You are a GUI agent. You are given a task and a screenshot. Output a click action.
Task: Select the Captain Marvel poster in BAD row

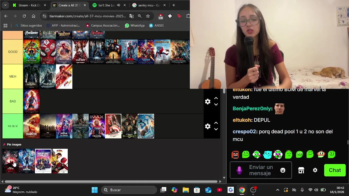tap(31, 101)
